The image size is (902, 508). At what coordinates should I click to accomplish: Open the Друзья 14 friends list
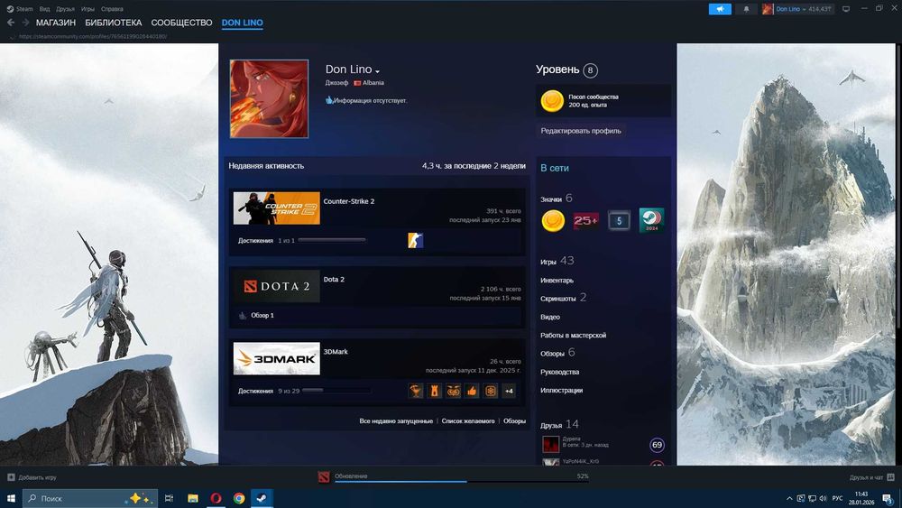click(x=559, y=425)
